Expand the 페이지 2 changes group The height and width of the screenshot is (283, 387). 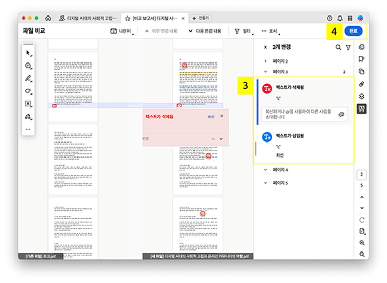click(x=266, y=61)
